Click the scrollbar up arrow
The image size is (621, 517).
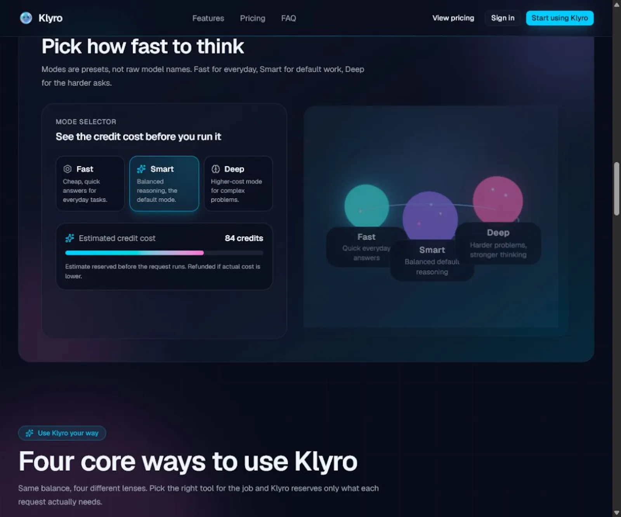point(616,4)
